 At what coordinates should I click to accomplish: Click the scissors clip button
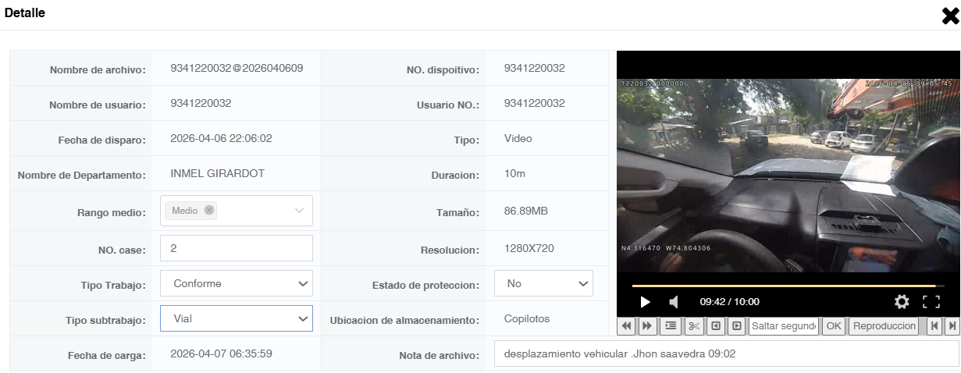coord(694,325)
